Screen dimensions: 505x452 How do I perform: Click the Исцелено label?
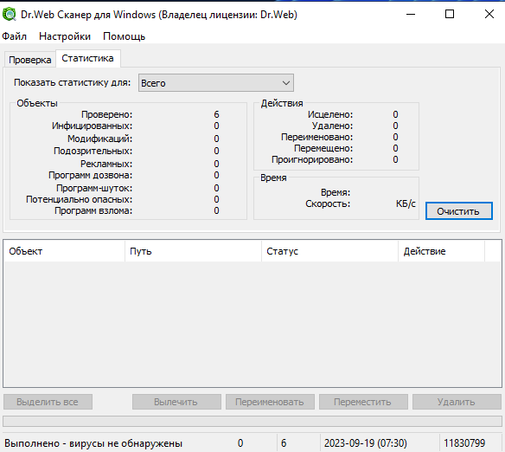point(330,114)
